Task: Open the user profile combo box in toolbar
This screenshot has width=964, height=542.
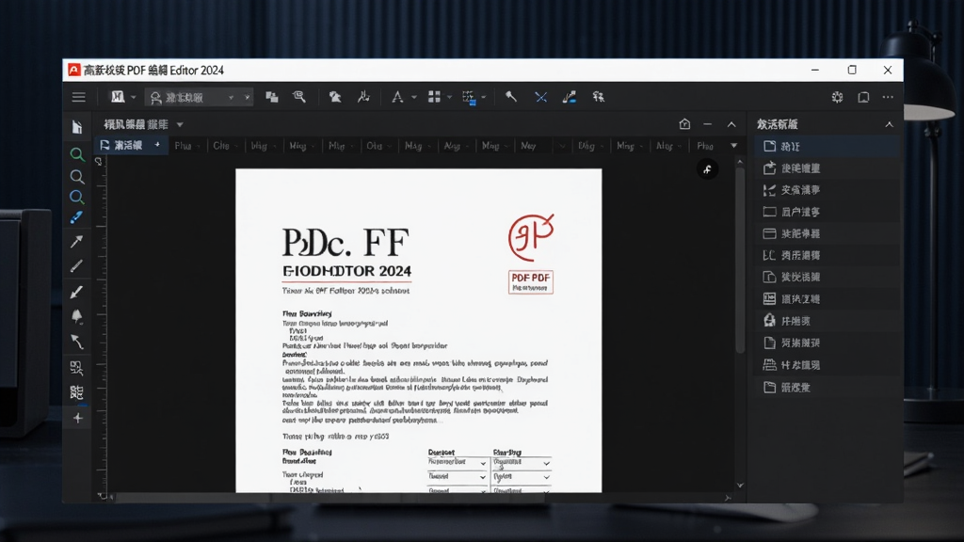Action: click(x=200, y=97)
